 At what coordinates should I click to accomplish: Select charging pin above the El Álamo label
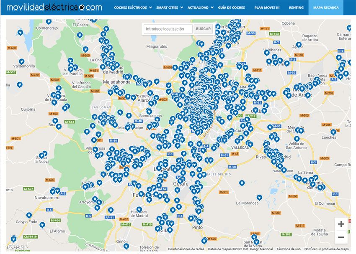click(x=42, y=225)
